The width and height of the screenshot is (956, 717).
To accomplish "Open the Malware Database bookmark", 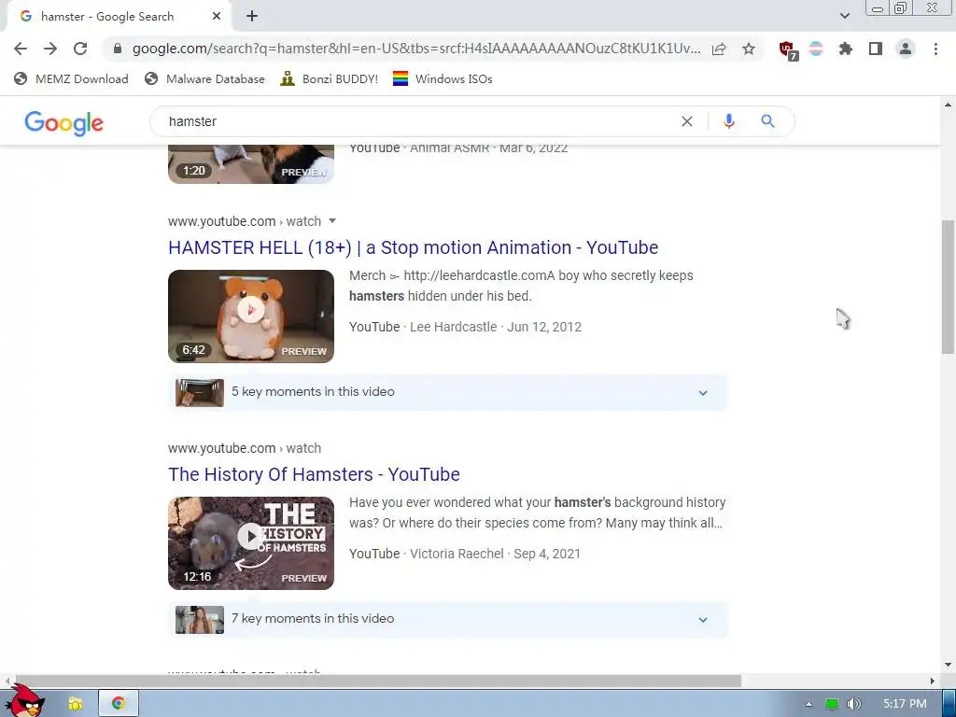I will tap(204, 79).
